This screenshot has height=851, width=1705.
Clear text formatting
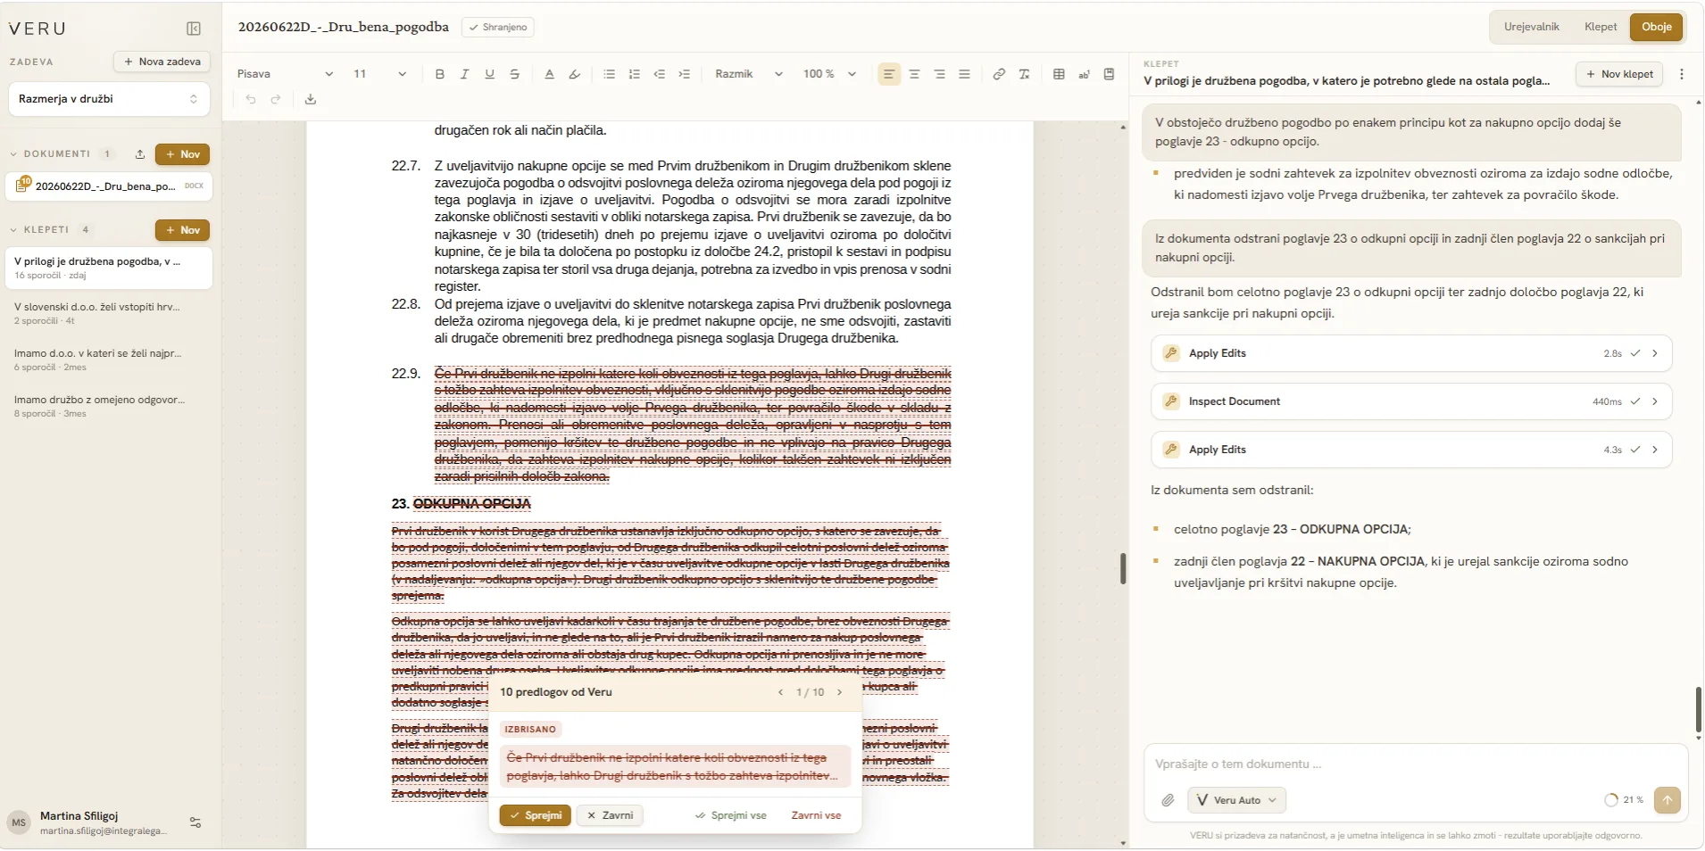(x=1024, y=74)
